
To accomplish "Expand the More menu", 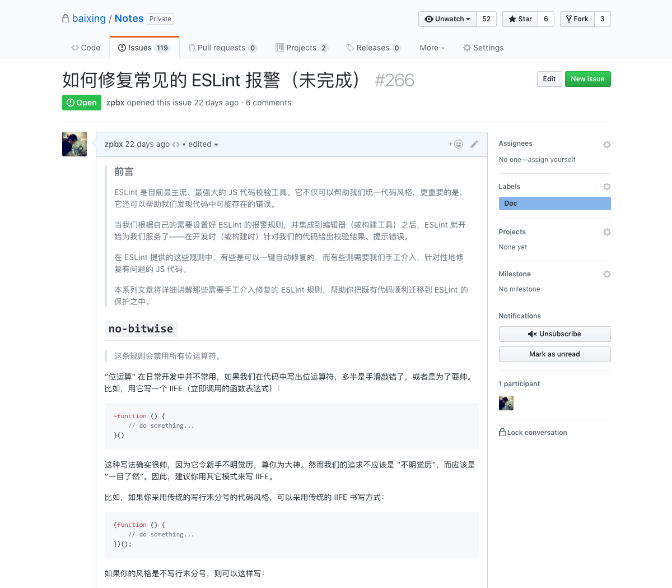I will [432, 48].
